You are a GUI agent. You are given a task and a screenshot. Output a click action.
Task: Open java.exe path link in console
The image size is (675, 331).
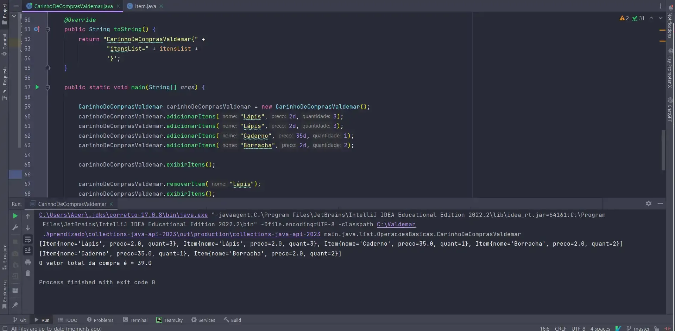123,215
